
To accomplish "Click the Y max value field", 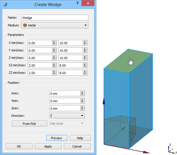I will point(71,50).
